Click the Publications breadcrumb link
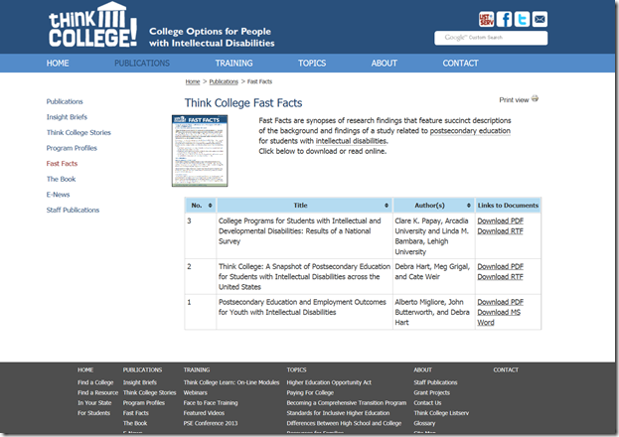The width and height of the screenshot is (619, 437). 224,81
